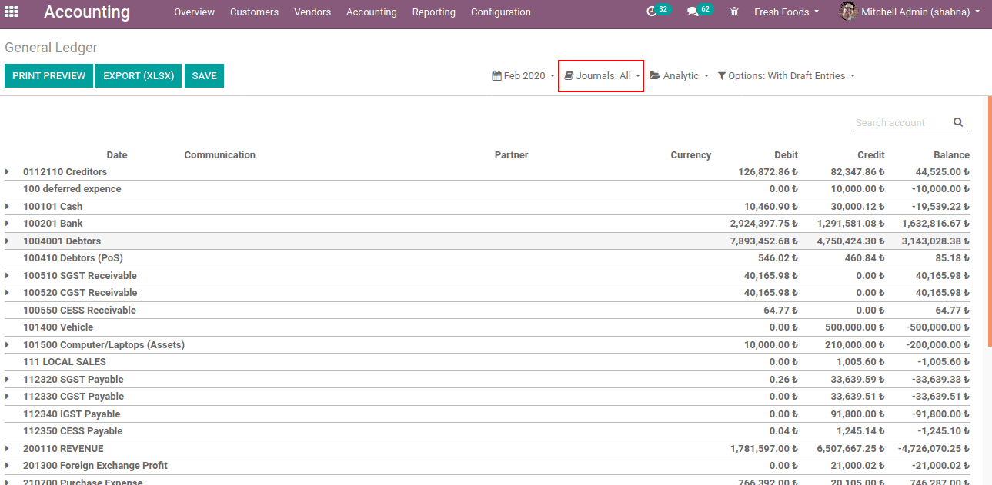This screenshot has height=485, width=992.
Task: Click the SAVE button
Action: point(204,75)
